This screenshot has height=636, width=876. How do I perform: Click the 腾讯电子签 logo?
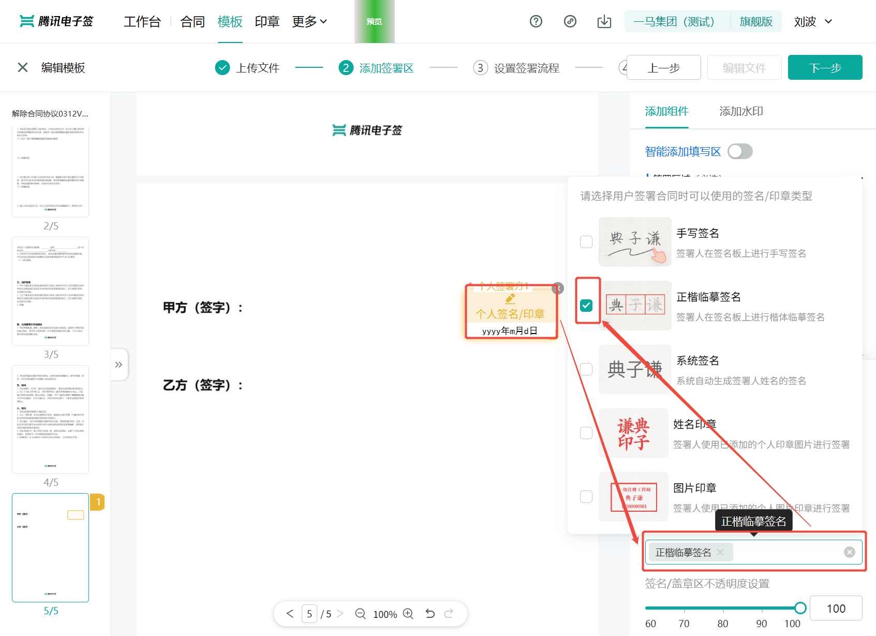[56, 21]
